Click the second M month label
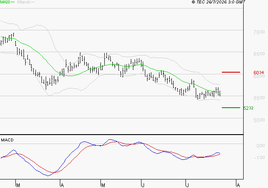Image resolution: width=268 pixels, height=188 pixels. click(103, 185)
